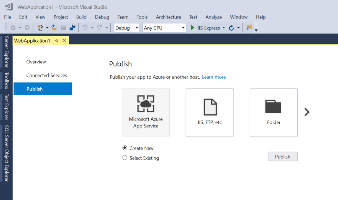
Task: Show more publish targets with right chevron
Action: pyautogui.click(x=307, y=112)
